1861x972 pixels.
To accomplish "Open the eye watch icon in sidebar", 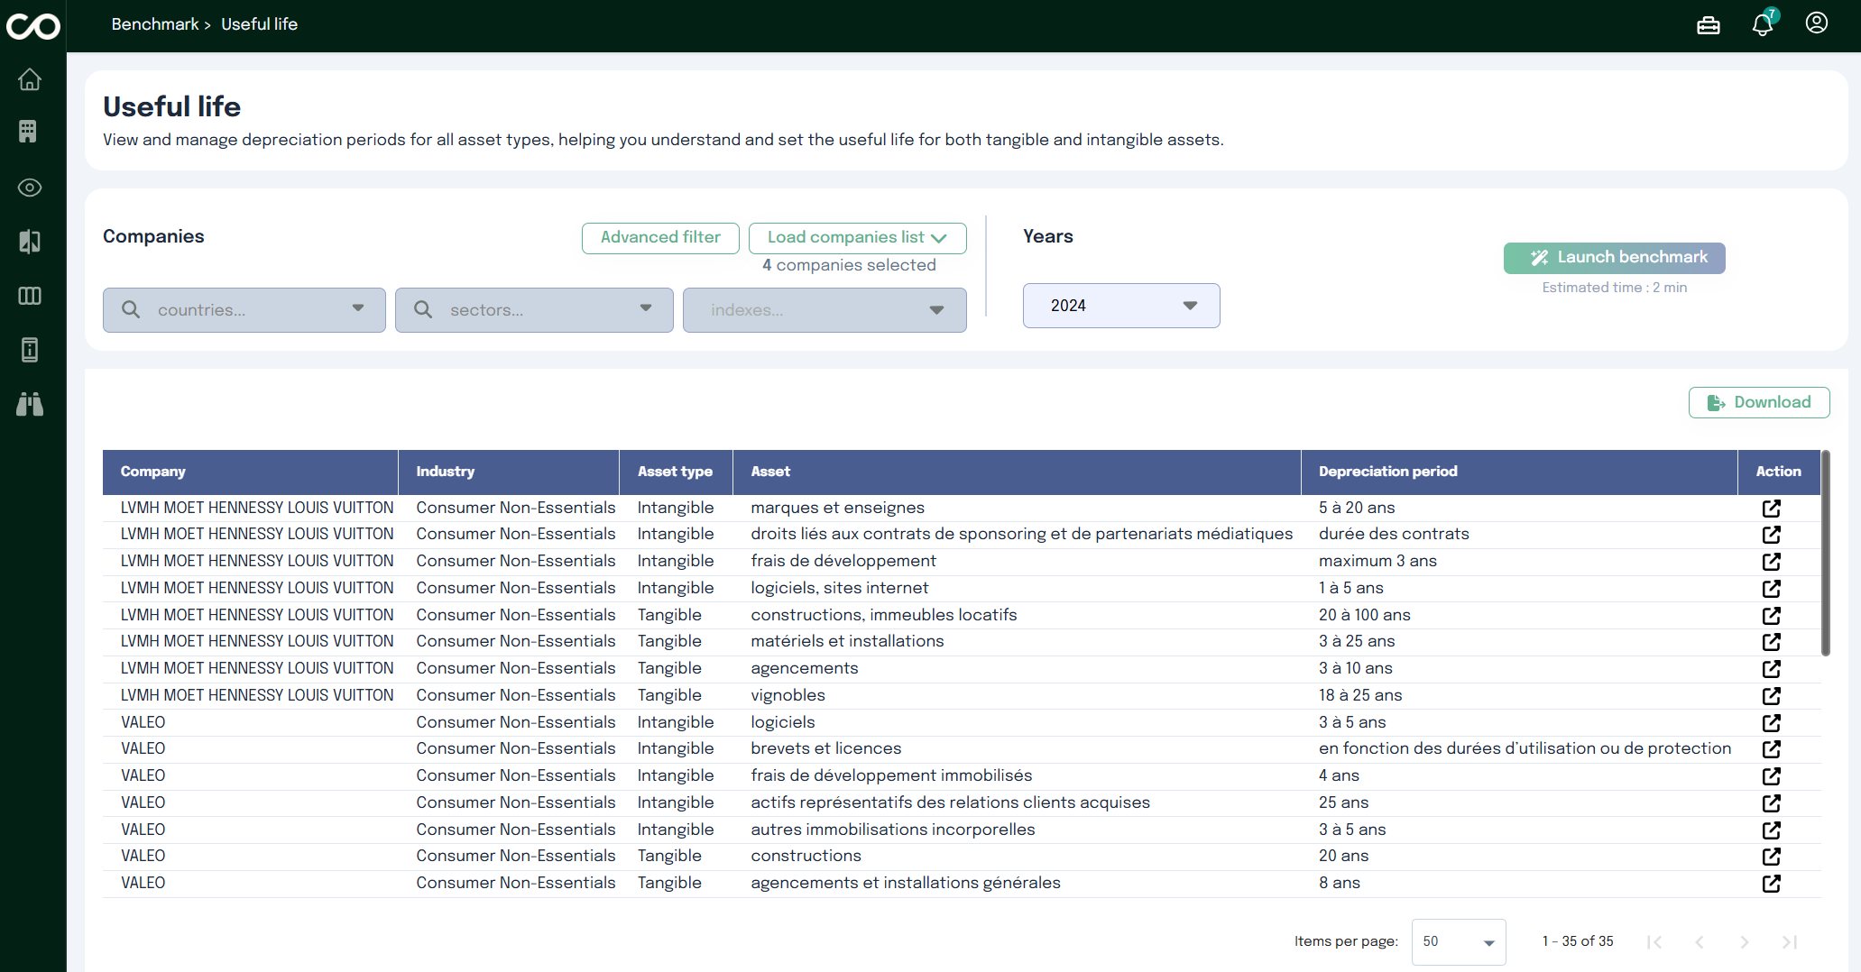I will [x=30, y=188].
